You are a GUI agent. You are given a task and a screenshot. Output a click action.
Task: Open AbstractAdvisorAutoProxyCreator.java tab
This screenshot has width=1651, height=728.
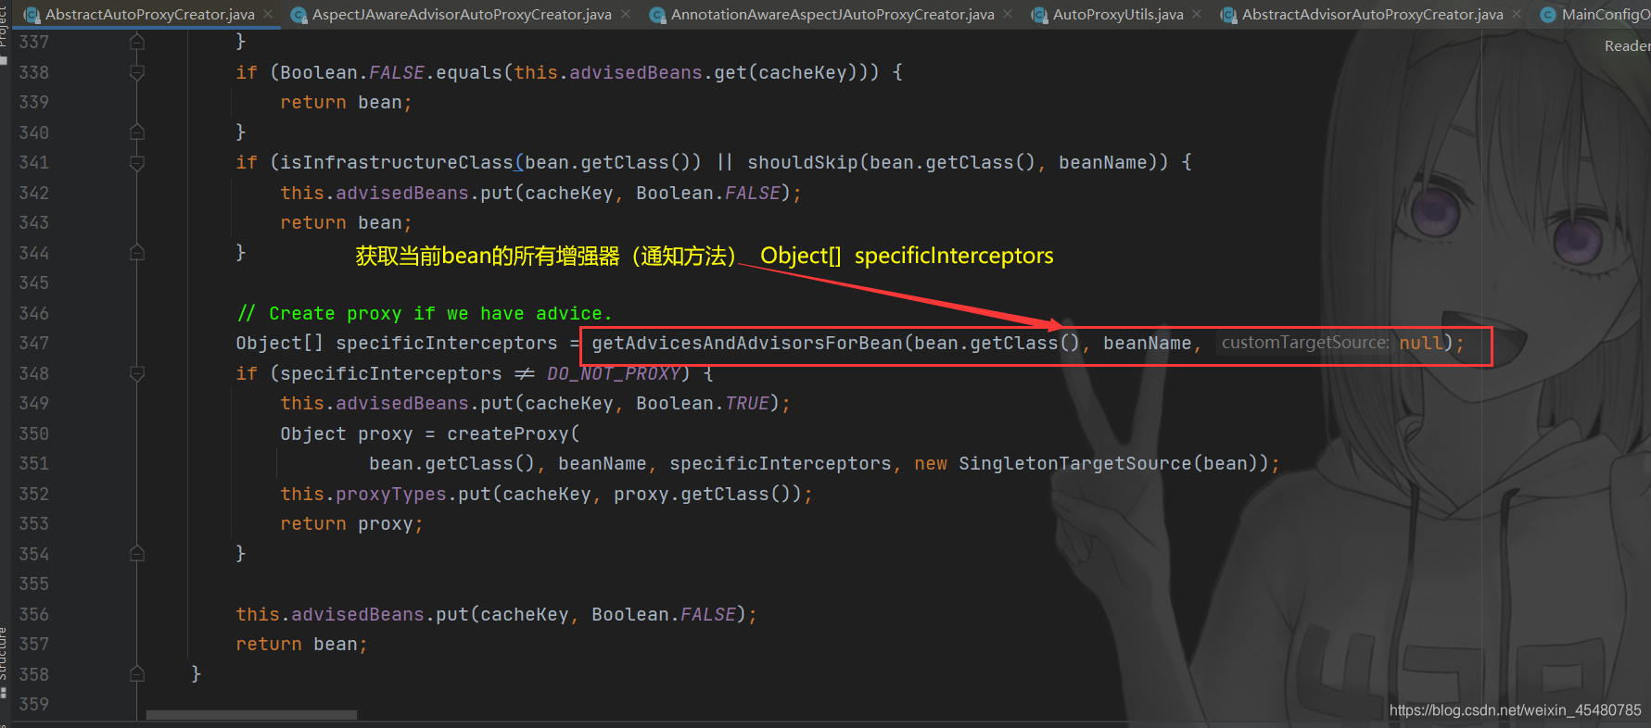coord(1372,15)
